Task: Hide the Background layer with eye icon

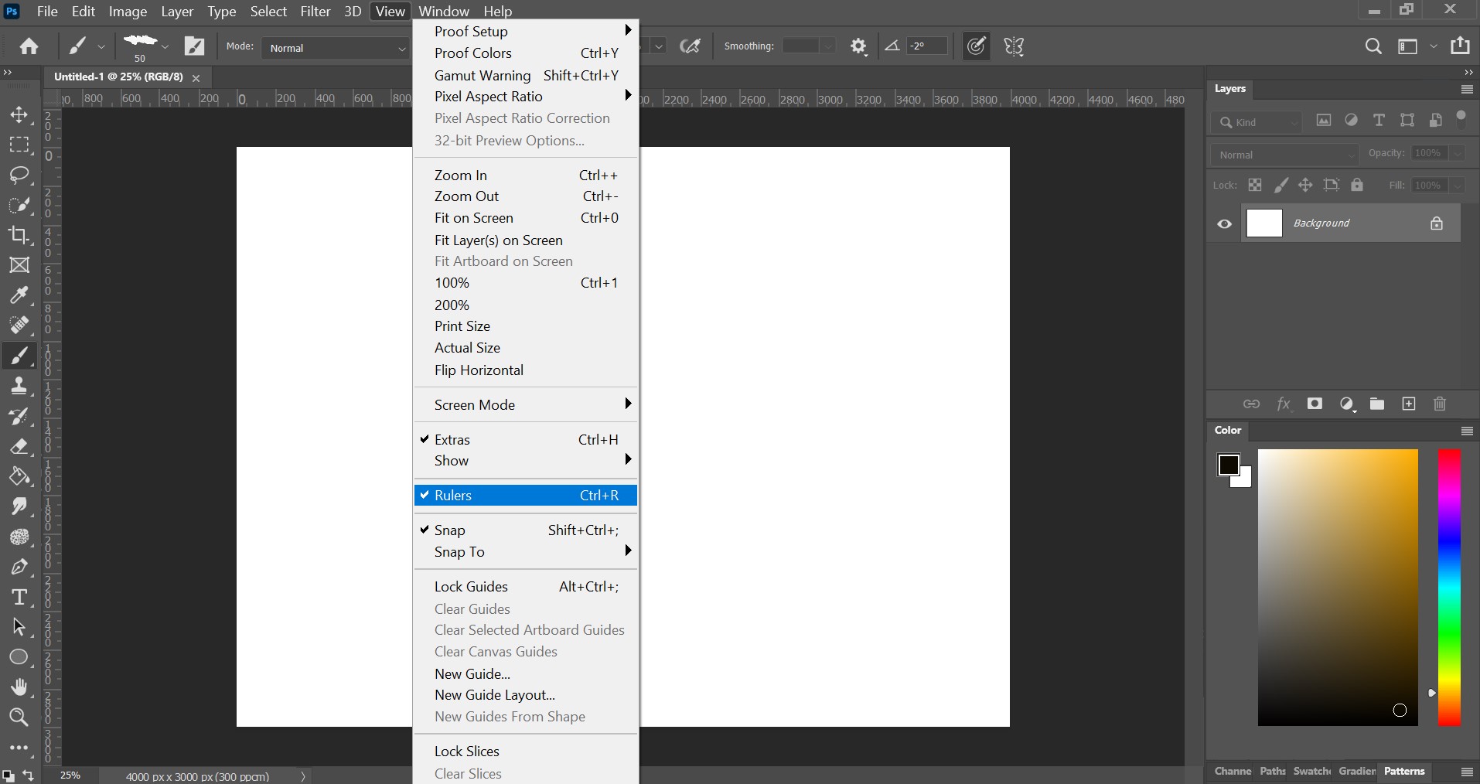Action: point(1224,224)
